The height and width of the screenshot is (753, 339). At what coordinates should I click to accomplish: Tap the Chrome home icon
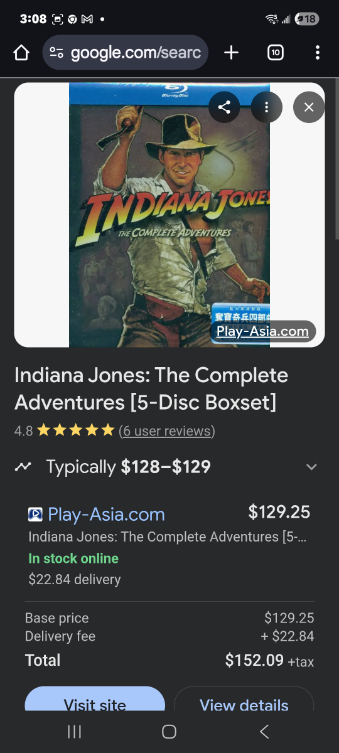point(21,53)
